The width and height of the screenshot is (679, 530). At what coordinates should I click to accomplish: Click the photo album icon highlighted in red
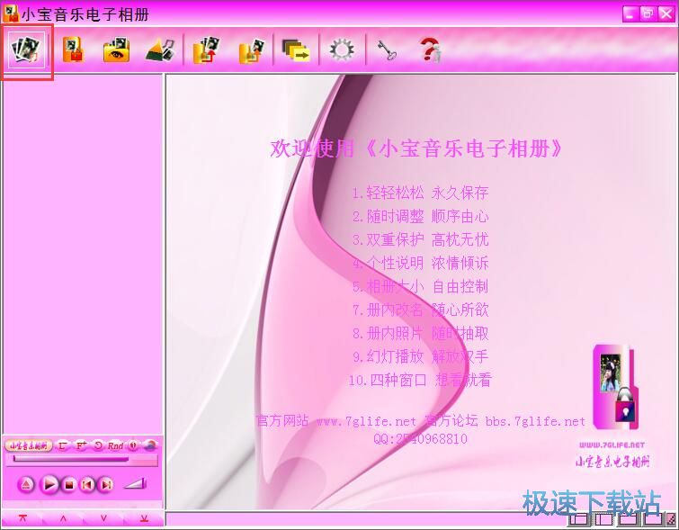pos(27,50)
